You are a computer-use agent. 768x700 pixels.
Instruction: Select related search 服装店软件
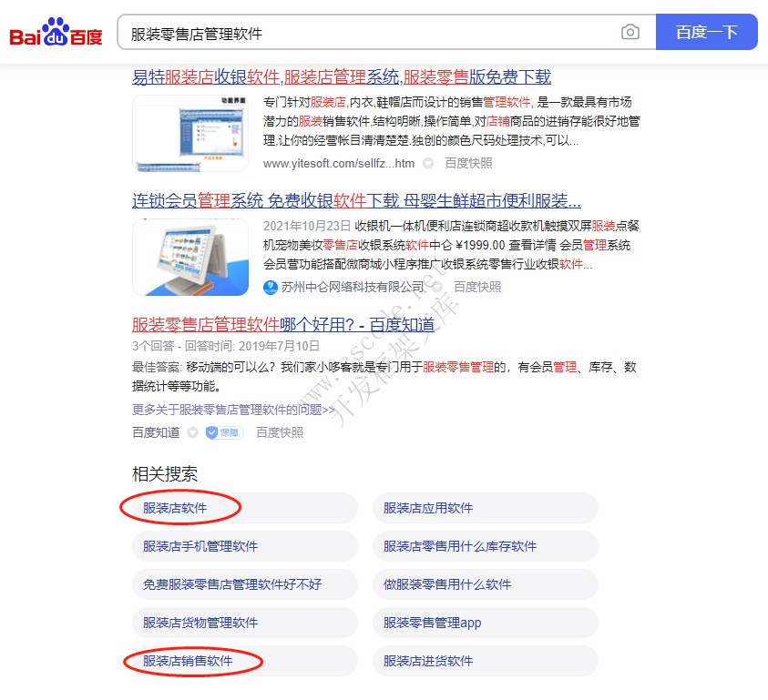click(x=244, y=508)
